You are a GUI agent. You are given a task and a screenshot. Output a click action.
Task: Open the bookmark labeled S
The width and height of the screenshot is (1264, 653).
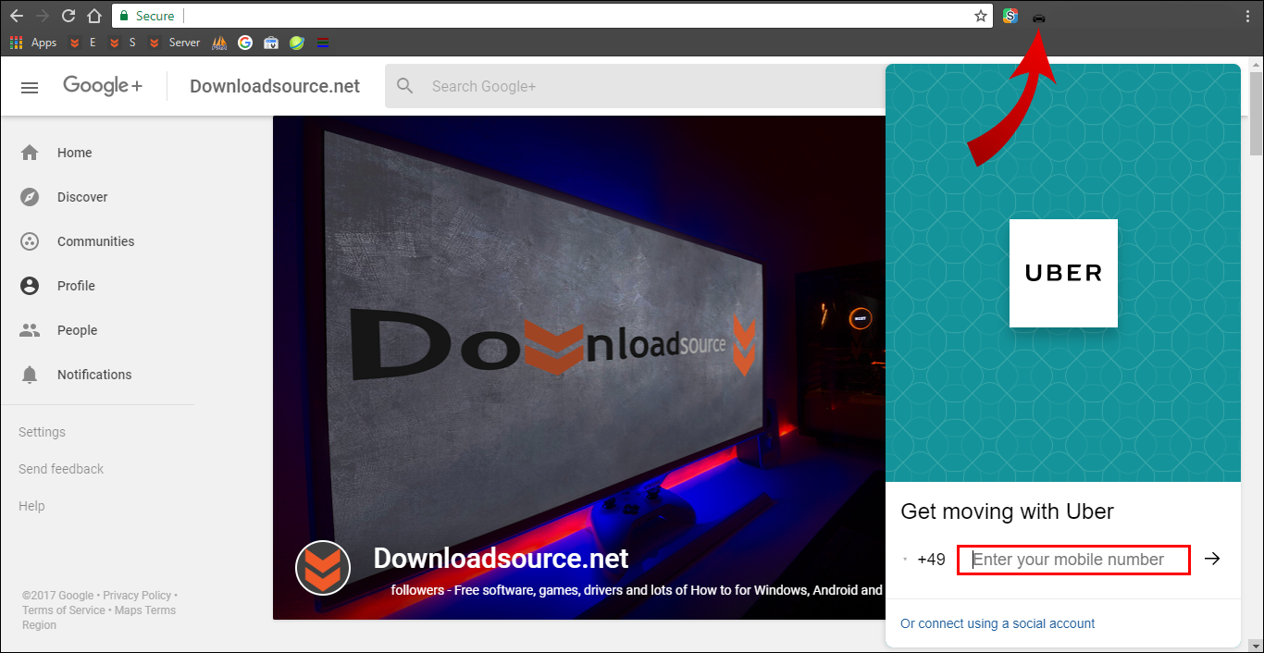click(122, 43)
